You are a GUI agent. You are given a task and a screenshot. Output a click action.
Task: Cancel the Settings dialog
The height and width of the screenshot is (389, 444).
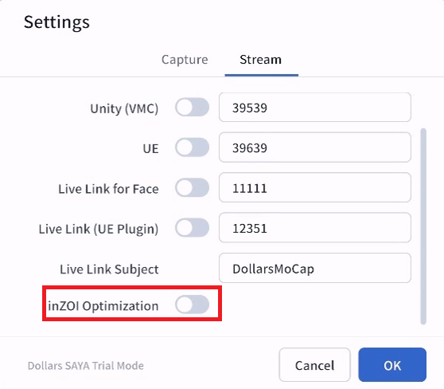click(314, 365)
